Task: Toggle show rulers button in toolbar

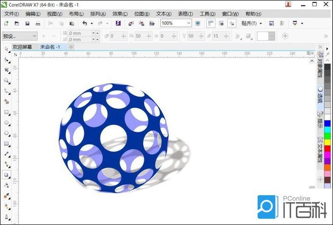Action: tap(210, 23)
